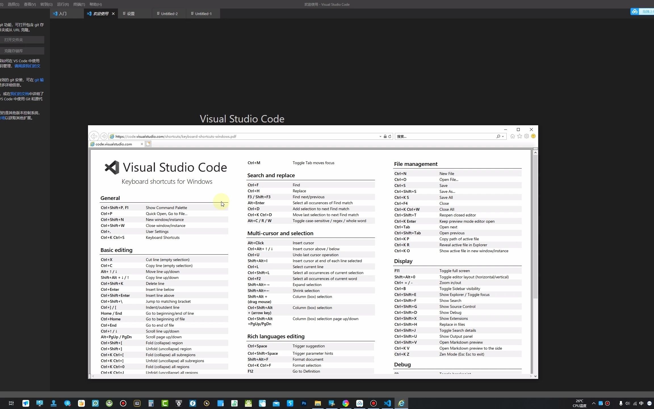
Task: Follow the 我们的文档 link
Action: point(20,94)
